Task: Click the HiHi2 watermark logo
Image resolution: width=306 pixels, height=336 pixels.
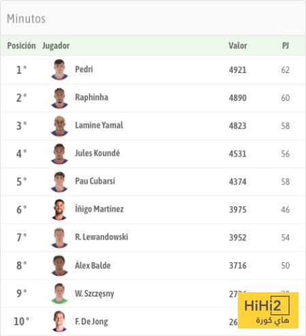Action: coord(268,311)
